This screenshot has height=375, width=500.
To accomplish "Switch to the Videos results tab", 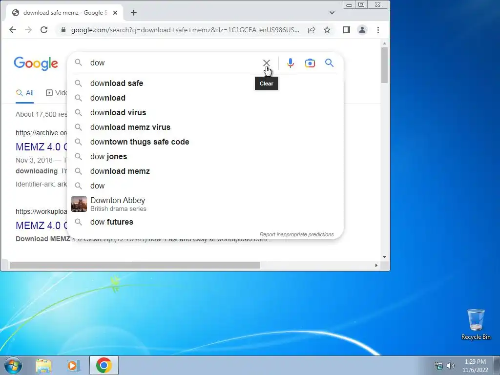I will (57, 93).
